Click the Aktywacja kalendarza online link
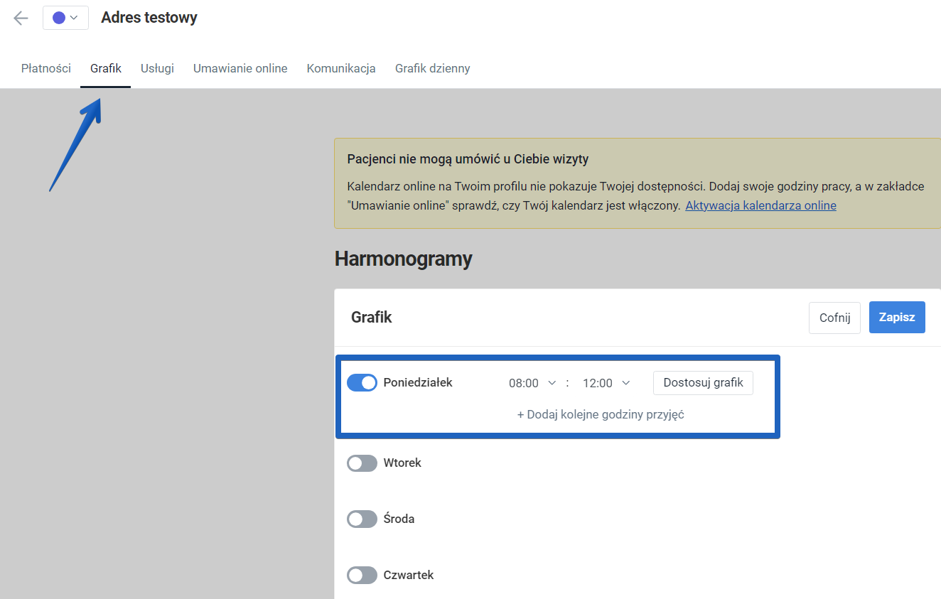The image size is (941, 599). pyautogui.click(x=760, y=205)
